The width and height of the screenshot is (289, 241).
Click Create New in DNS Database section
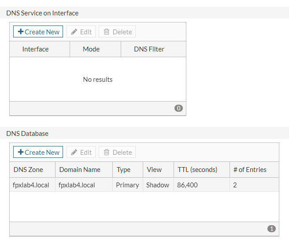[38, 152]
